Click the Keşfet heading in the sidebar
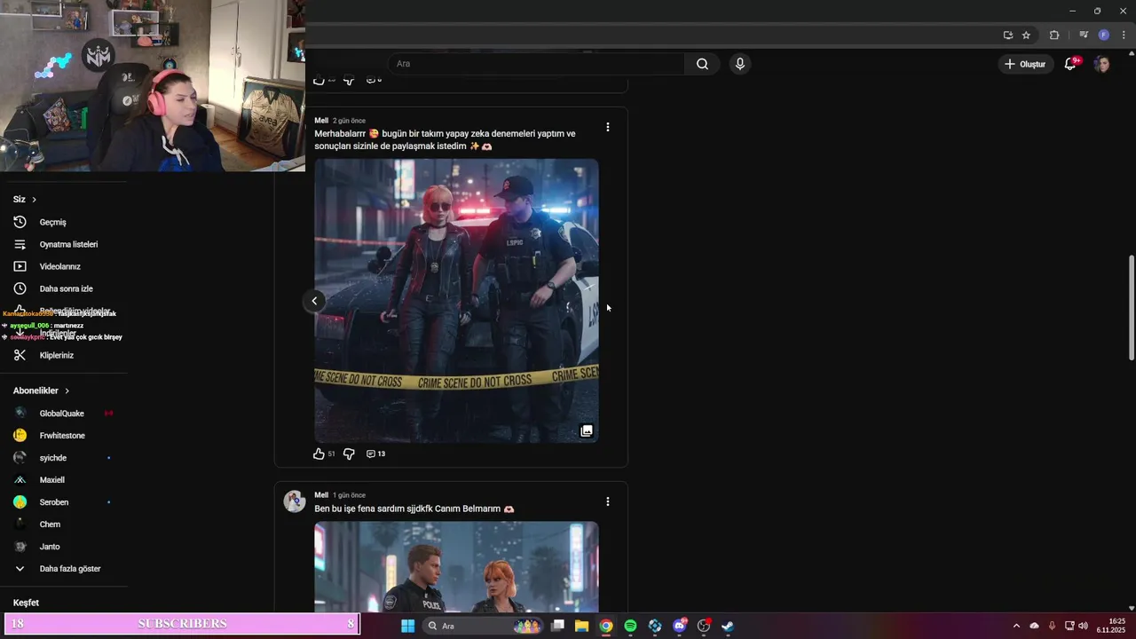 coord(26,603)
